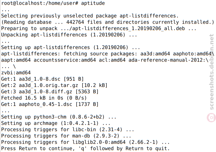Click the 'aptitude' command on prompt line
Screen dimensions: 216x152
[x=93, y=3]
